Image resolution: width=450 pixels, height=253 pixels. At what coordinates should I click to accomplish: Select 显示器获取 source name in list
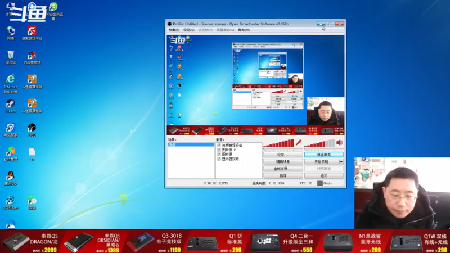231,159
